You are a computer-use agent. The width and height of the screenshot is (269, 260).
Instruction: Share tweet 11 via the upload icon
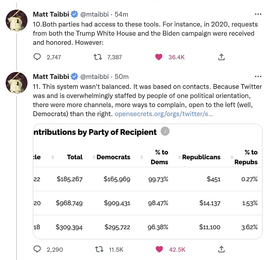tap(221, 249)
